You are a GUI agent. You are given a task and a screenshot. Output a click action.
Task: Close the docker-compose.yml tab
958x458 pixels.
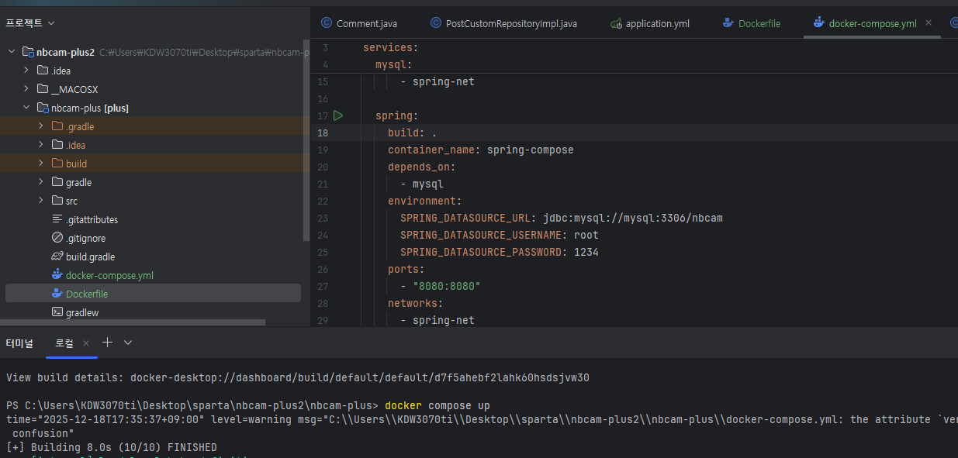pos(929,23)
